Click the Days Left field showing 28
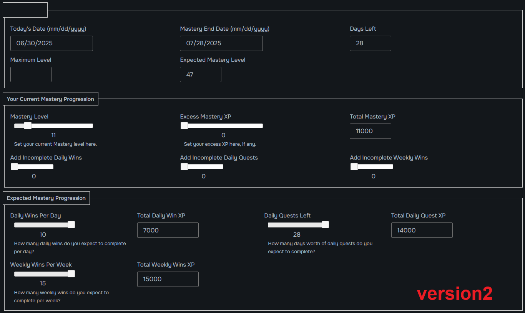This screenshot has width=525, height=313. pos(370,43)
